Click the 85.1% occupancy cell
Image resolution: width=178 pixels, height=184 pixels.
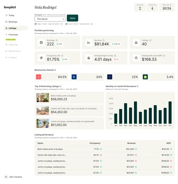click(96, 155)
